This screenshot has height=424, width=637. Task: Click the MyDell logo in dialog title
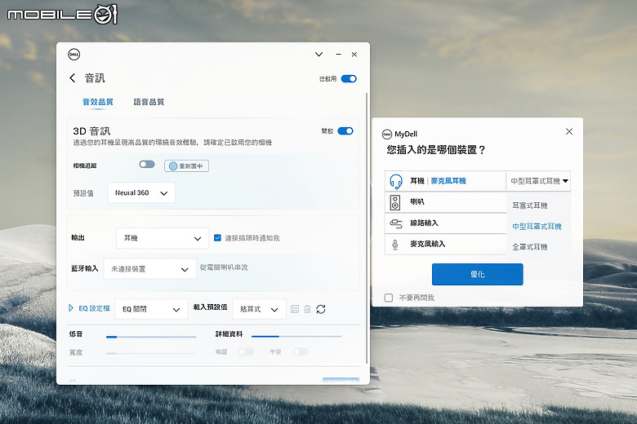click(x=387, y=134)
